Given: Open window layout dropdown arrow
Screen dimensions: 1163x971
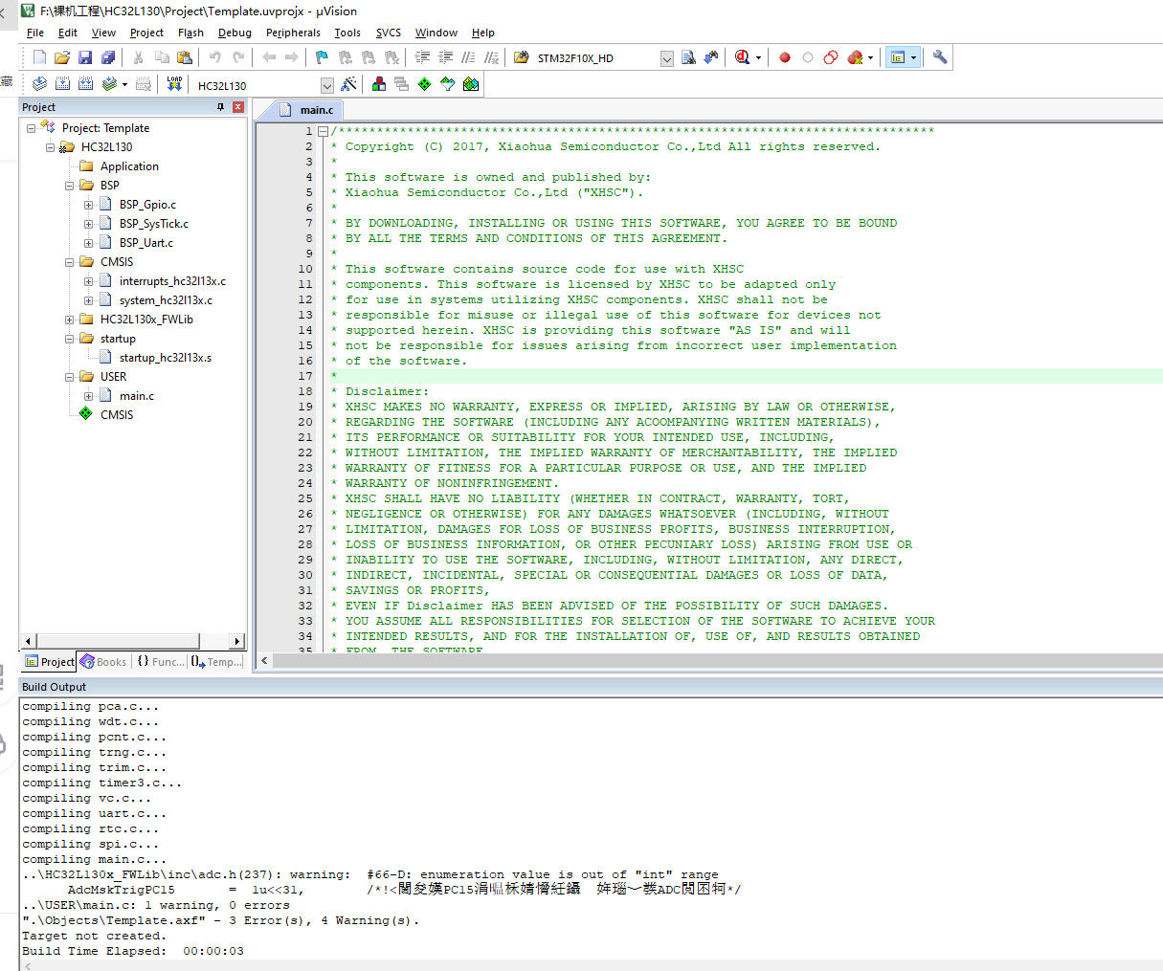Looking at the screenshot, I should 914,57.
